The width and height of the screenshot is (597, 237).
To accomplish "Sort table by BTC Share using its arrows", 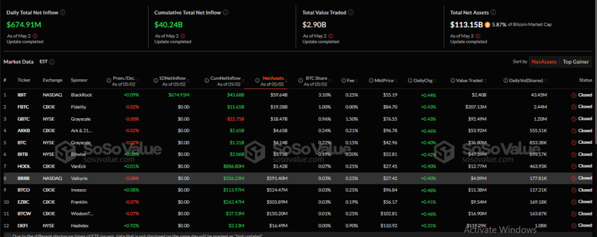I will (329, 81).
